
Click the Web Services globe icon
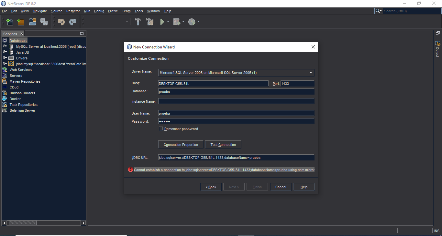pos(5,70)
